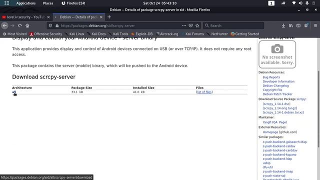Download scrcpy_1.14-1.dsc source file
This screenshot has height=180, width=320.
point(276,104)
